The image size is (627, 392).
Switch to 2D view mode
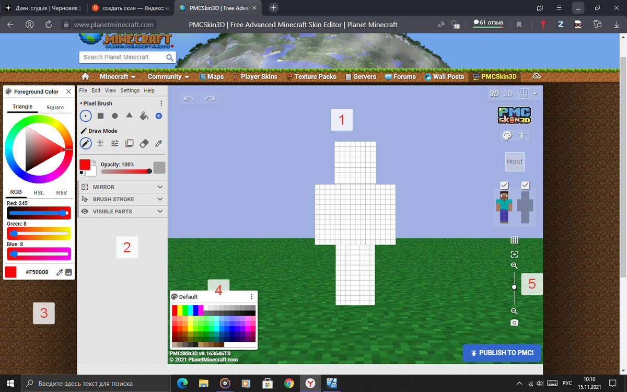[x=508, y=94]
